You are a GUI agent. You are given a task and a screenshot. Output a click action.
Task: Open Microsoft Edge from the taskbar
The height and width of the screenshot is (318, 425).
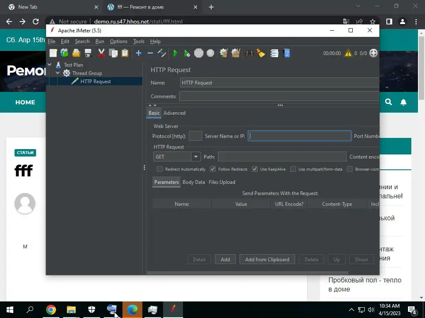(x=132, y=310)
